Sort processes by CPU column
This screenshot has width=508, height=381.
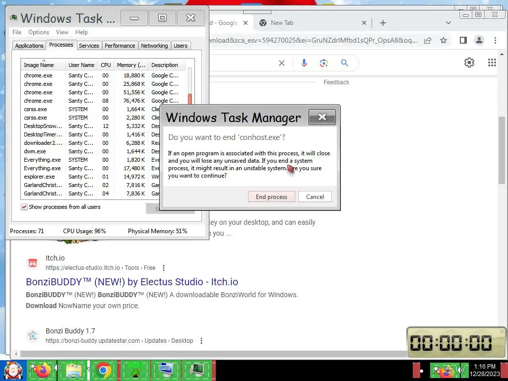point(106,65)
